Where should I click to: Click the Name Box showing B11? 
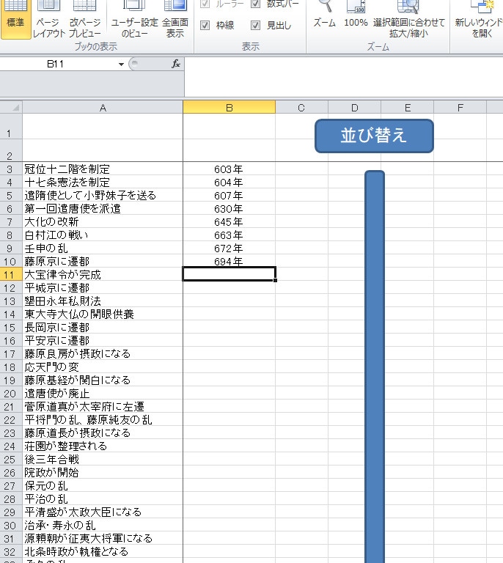pyautogui.click(x=57, y=64)
